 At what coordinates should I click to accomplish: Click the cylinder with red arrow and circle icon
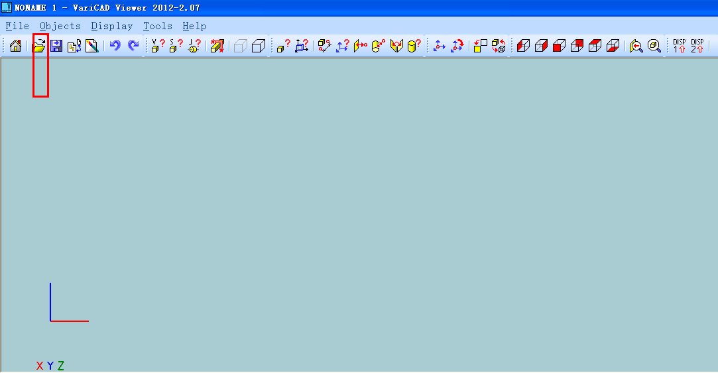point(379,46)
